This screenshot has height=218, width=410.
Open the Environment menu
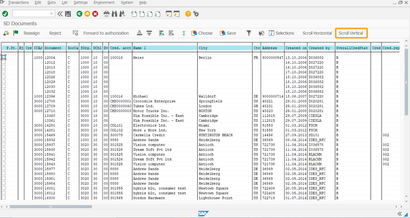105,2
